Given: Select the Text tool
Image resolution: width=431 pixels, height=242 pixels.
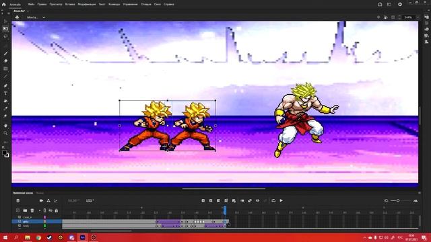Looking at the screenshot, I should (x=5, y=93).
